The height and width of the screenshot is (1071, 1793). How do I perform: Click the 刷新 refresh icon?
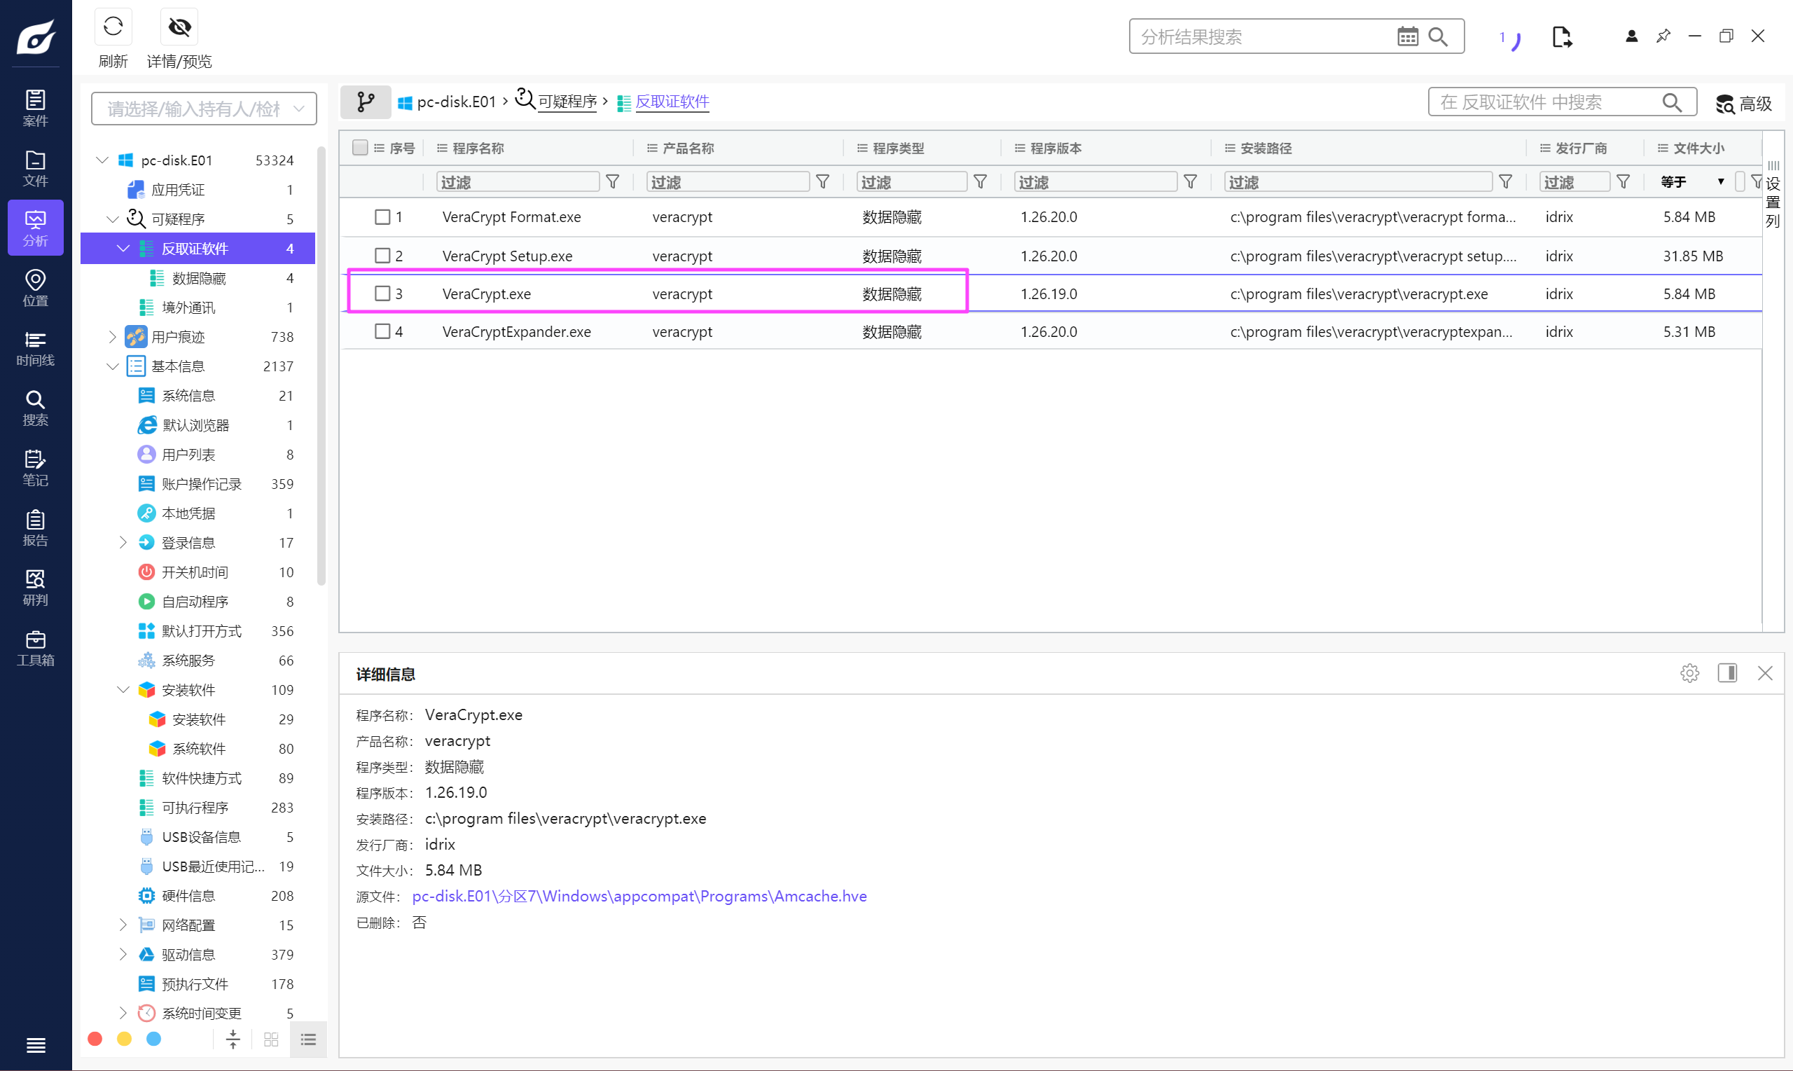point(113,27)
